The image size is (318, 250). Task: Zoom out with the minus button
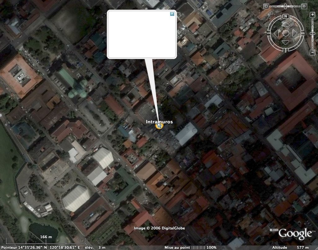312,53
